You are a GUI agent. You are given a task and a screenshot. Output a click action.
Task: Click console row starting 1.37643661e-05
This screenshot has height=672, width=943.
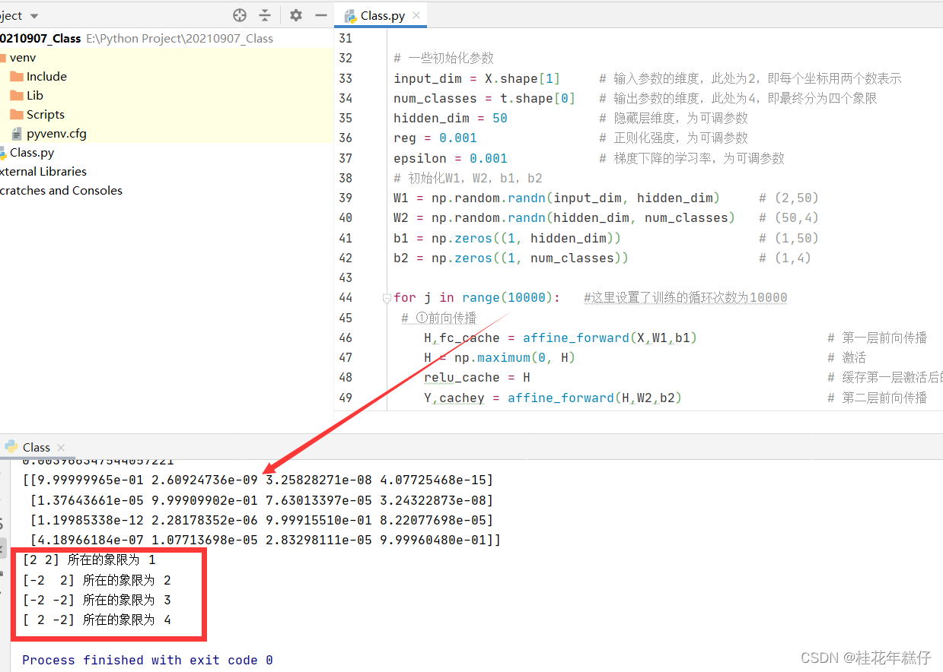(x=262, y=500)
